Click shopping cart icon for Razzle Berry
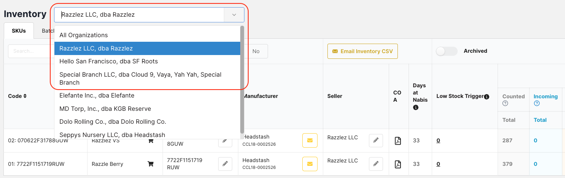This screenshot has height=178, width=565. coord(150,164)
